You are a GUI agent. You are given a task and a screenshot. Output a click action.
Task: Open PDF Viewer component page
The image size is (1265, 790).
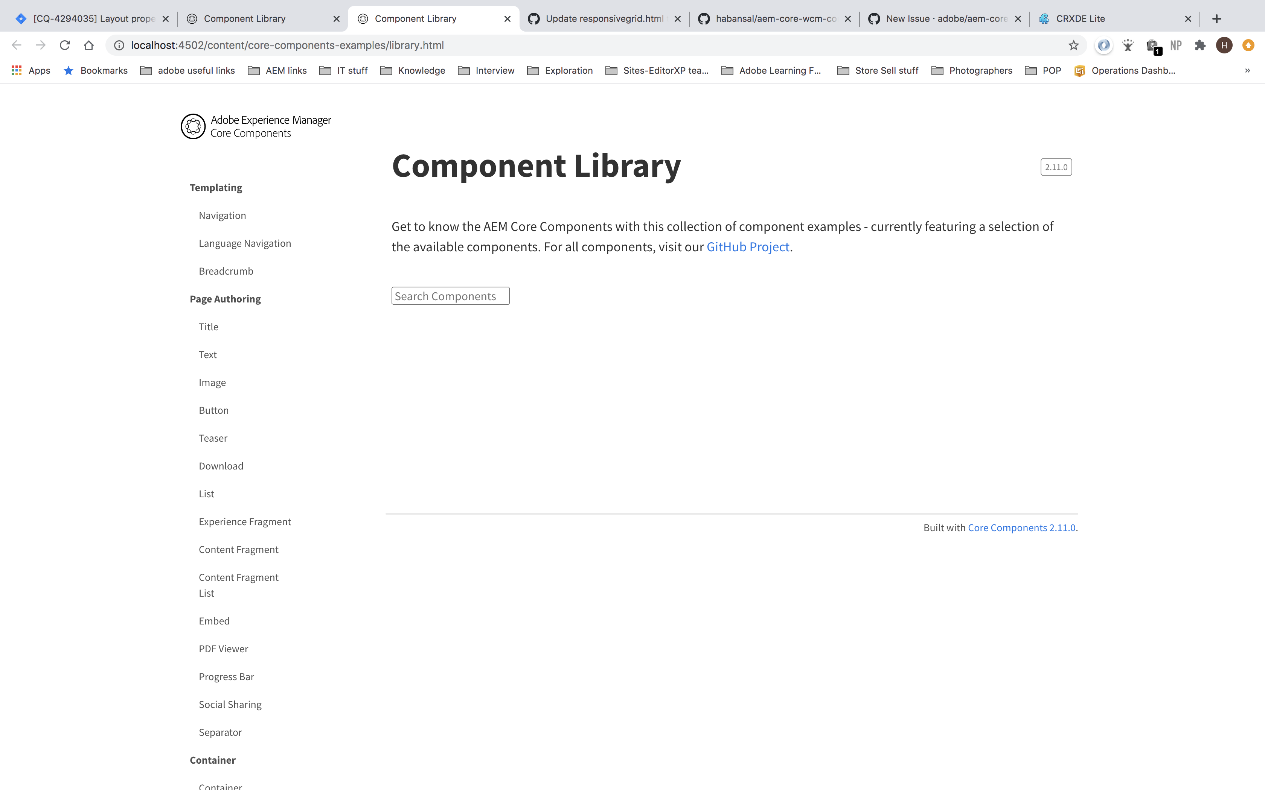tap(223, 649)
